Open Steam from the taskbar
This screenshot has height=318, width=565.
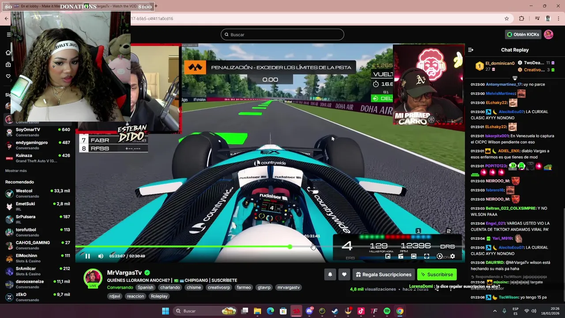point(335,311)
